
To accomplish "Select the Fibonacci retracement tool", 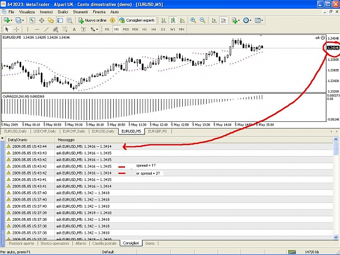I will coord(65,29).
